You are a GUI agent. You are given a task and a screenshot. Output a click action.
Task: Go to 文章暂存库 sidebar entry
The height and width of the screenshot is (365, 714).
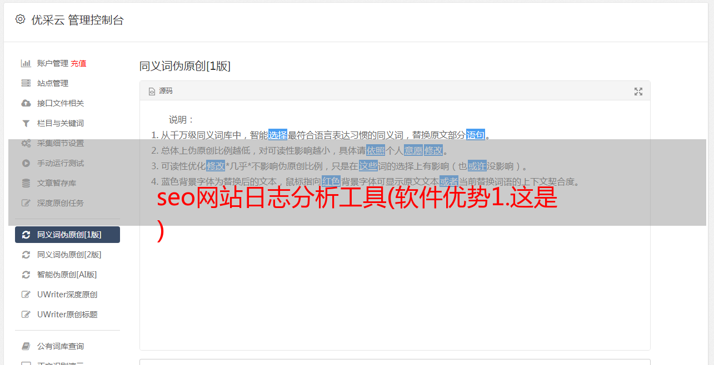(x=67, y=183)
